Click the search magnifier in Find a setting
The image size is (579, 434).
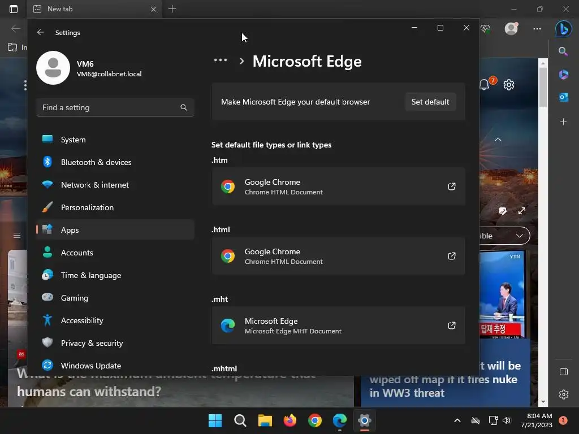click(x=184, y=107)
